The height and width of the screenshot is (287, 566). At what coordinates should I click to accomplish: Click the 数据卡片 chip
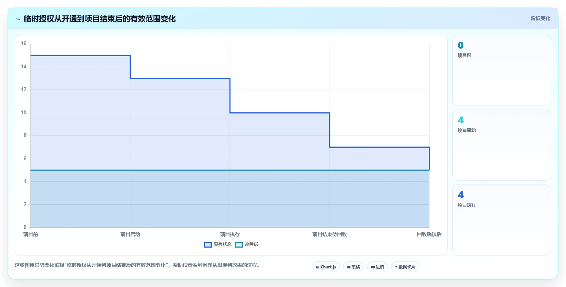[405, 267]
